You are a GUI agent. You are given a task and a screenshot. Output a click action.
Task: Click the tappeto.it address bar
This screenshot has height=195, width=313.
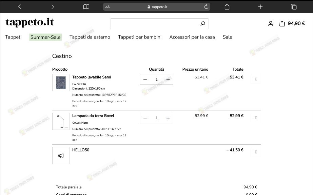click(157, 7)
